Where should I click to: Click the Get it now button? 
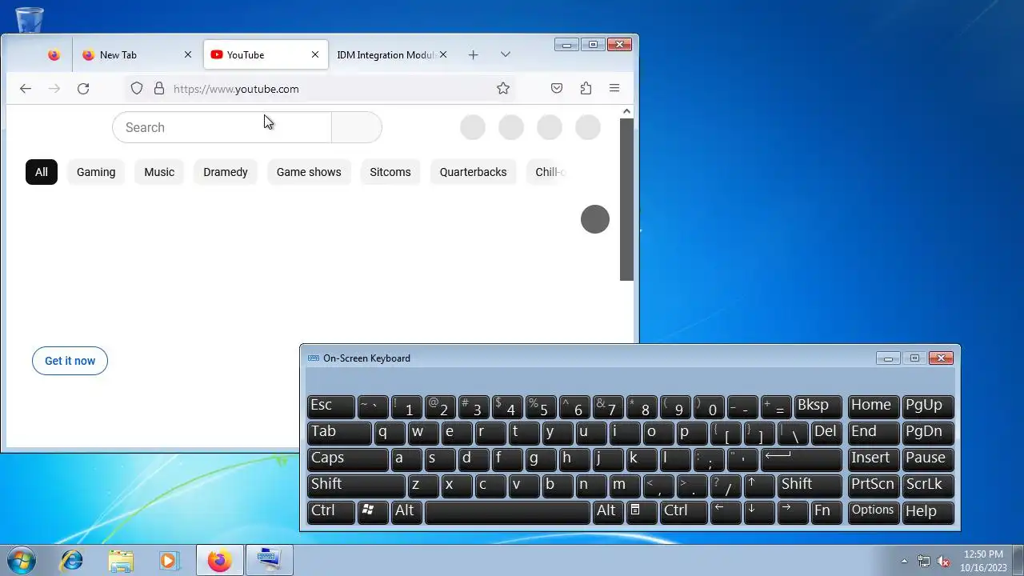(70, 361)
